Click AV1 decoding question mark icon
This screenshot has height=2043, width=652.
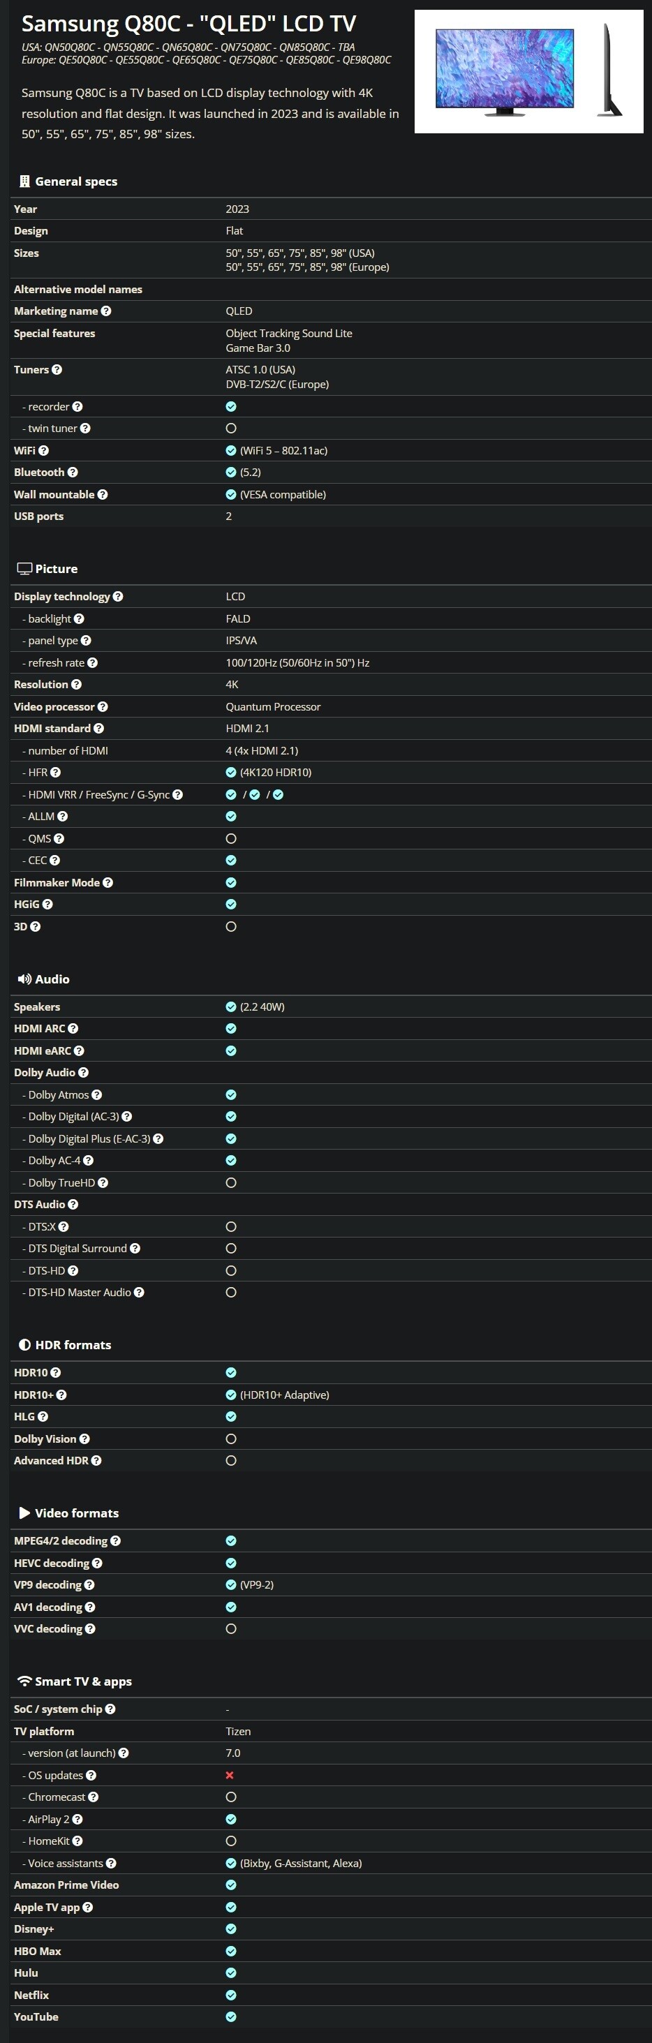point(91,1607)
